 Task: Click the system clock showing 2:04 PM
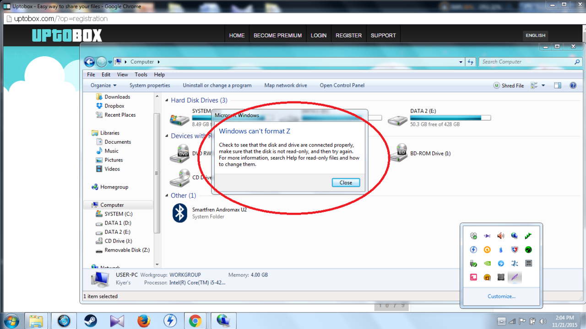click(564, 321)
